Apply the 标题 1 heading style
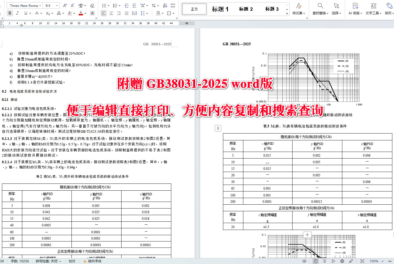 [x=220, y=9]
